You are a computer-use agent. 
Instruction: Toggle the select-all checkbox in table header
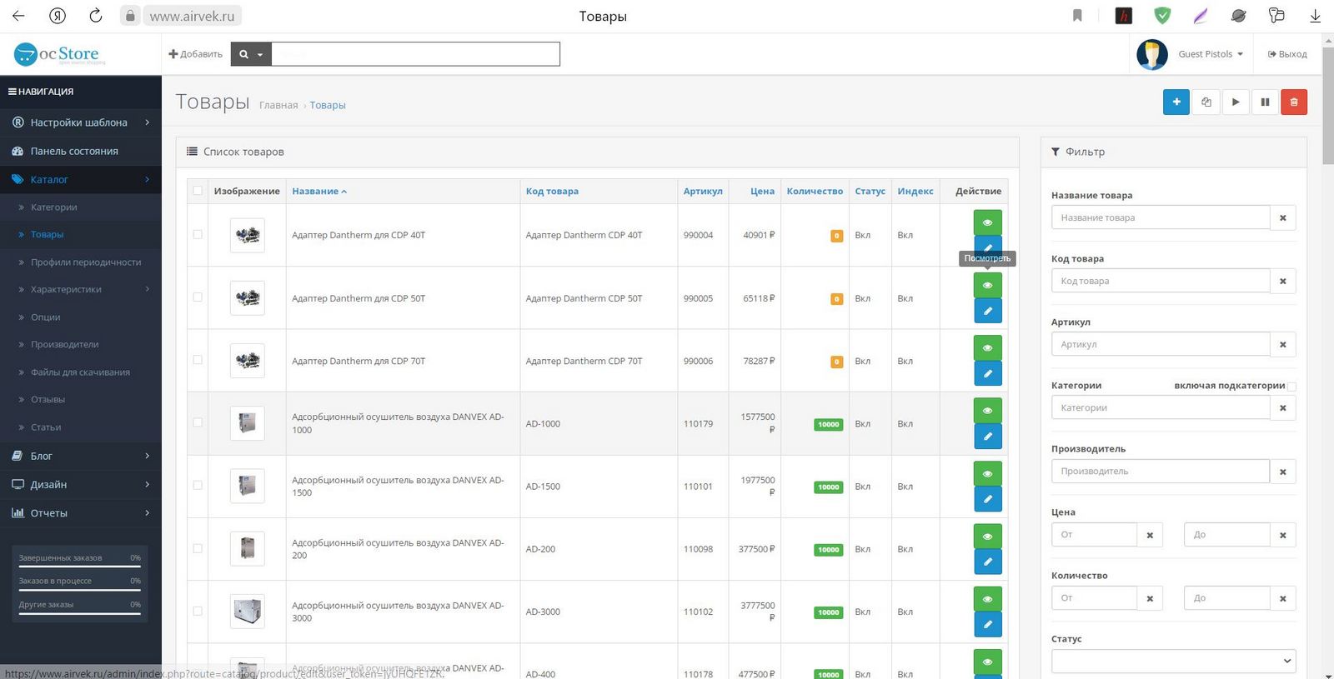coord(198,191)
